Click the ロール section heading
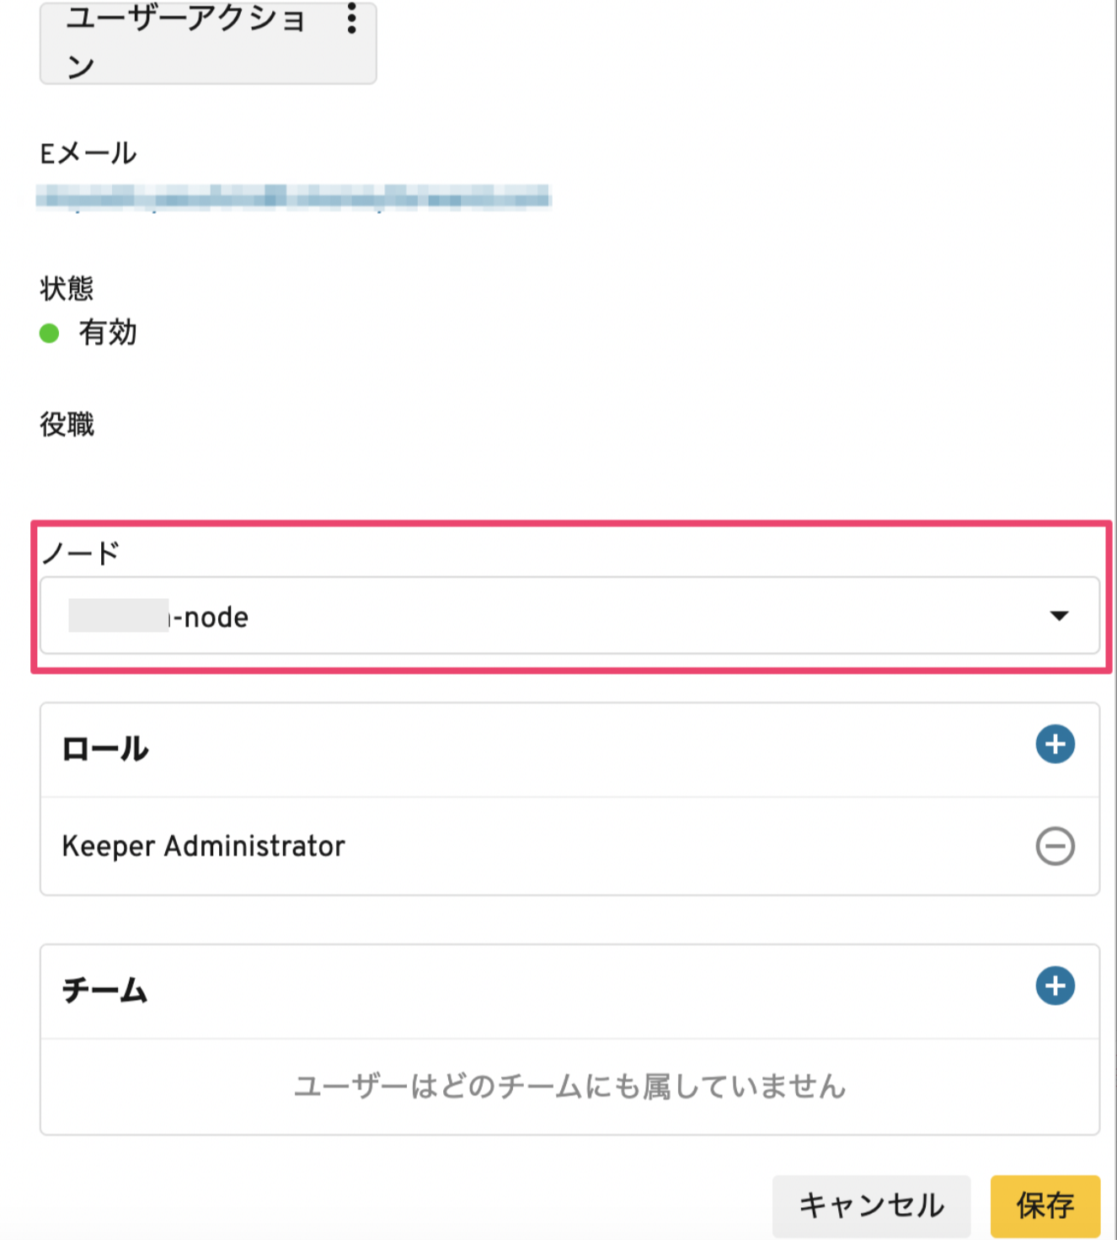 pos(105,749)
